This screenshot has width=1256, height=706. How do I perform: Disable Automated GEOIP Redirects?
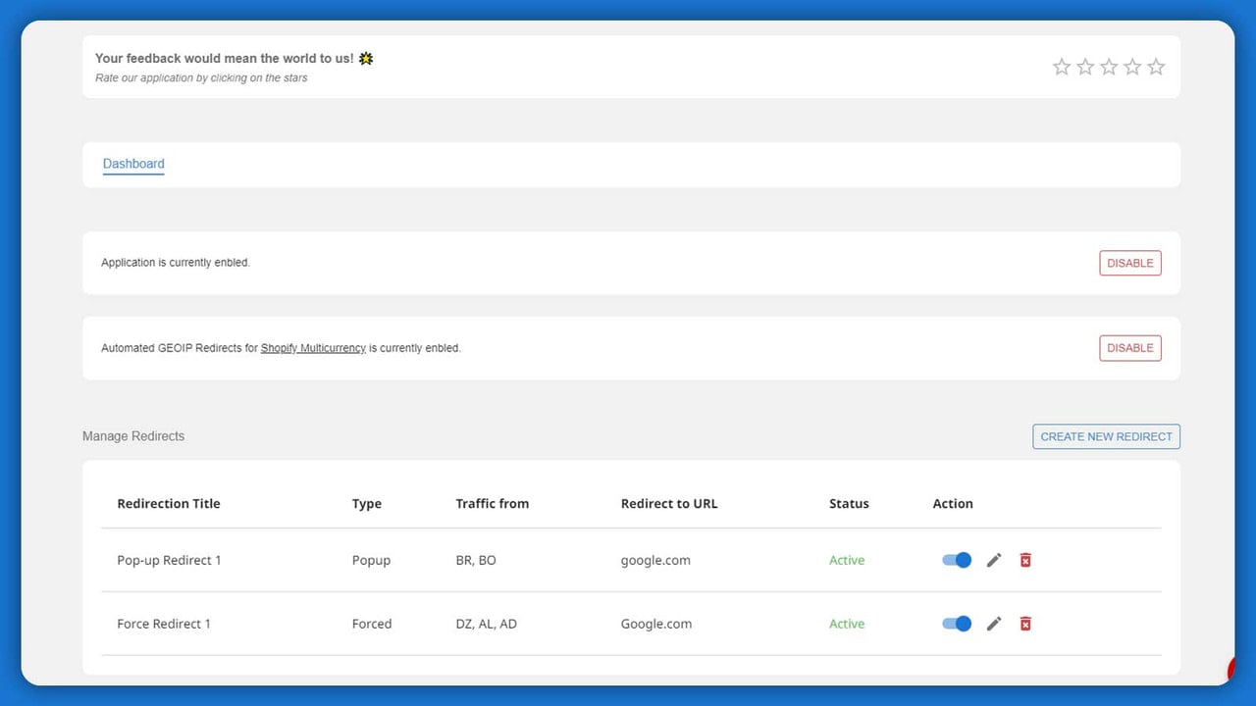[1130, 348]
